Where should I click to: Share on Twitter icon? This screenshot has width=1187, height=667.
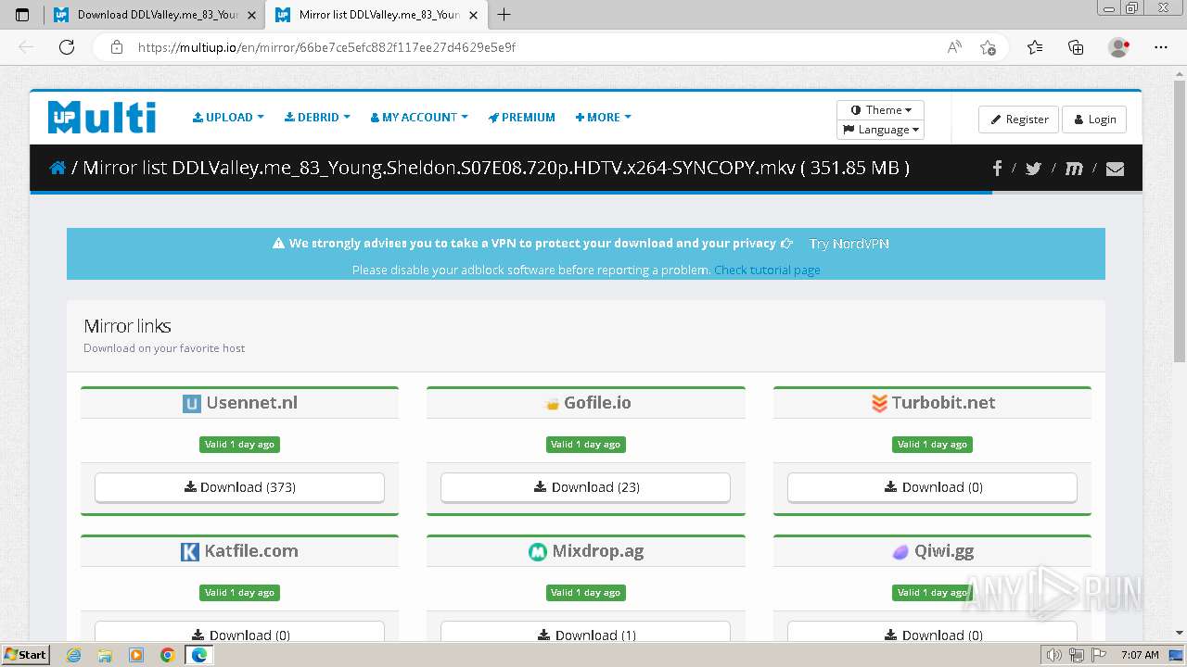tap(1033, 168)
